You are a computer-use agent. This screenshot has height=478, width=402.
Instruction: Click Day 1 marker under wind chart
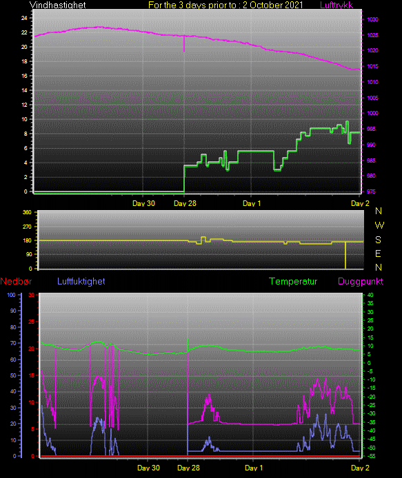252,203
